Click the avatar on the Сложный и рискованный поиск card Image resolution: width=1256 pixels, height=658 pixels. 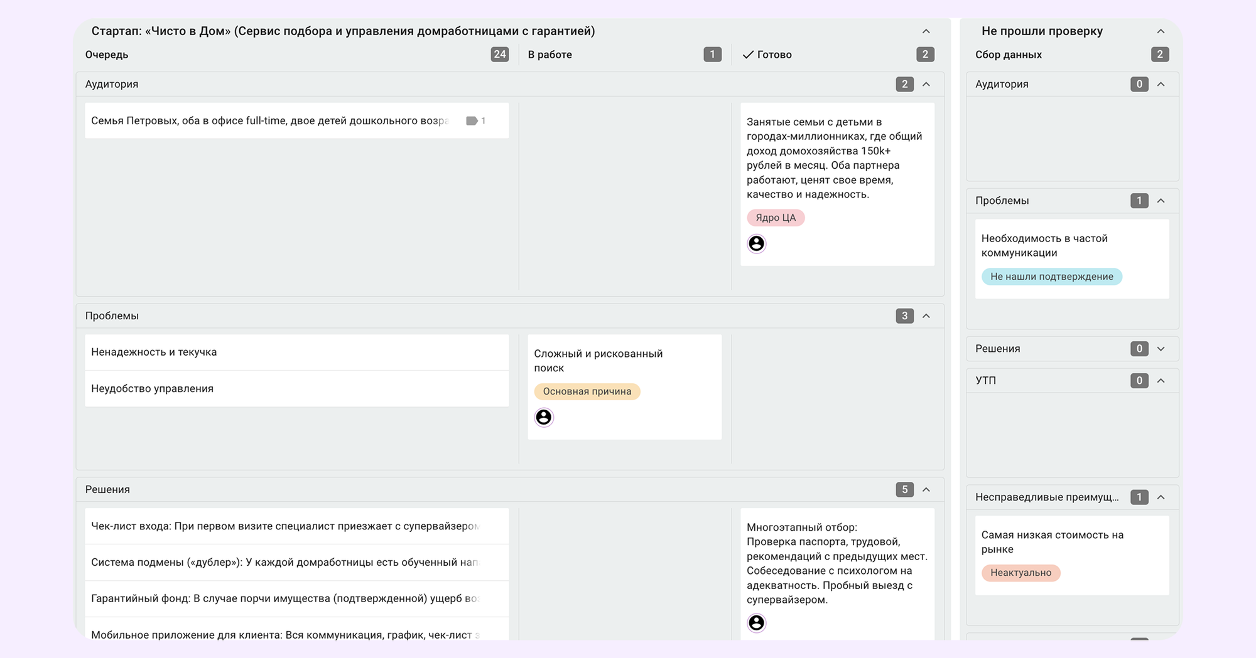[x=544, y=417]
